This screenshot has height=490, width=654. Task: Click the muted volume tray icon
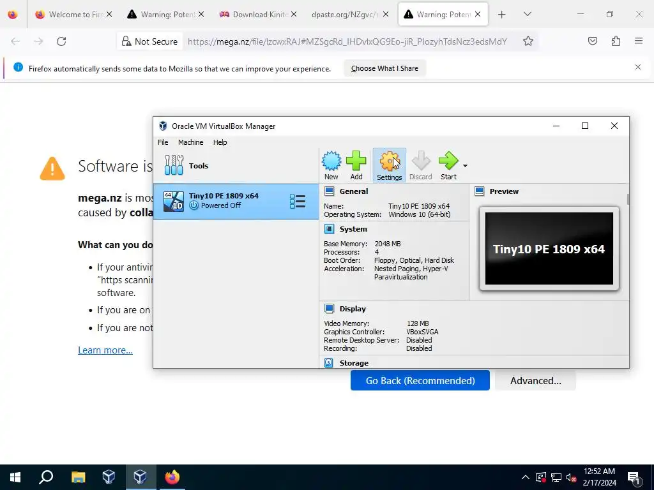[x=572, y=477]
